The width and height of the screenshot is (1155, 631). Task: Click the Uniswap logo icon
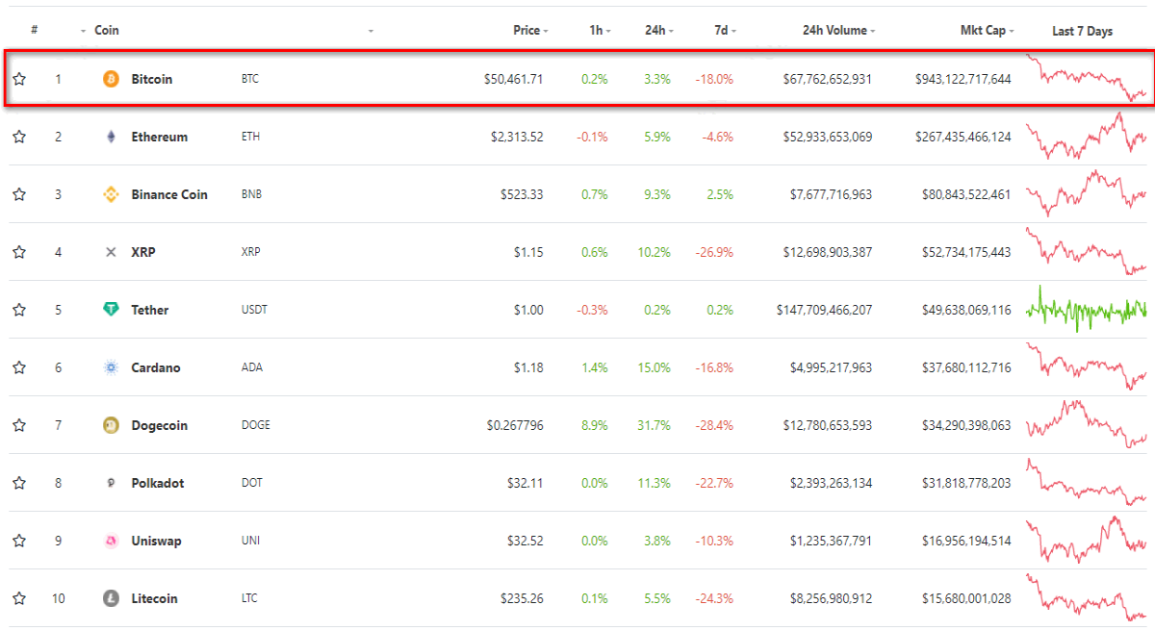tap(111, 541)
